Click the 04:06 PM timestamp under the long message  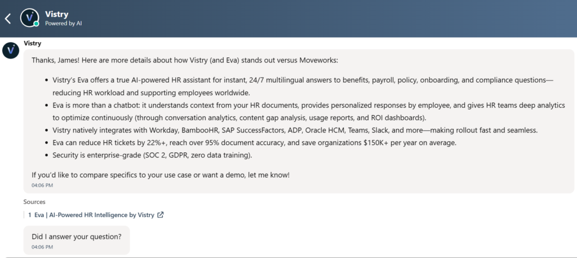coord(42,184)
